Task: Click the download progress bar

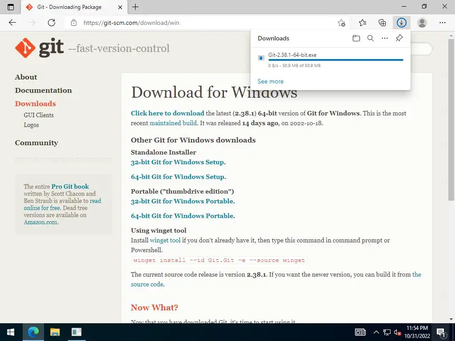Action: click(x=336, y=60)
